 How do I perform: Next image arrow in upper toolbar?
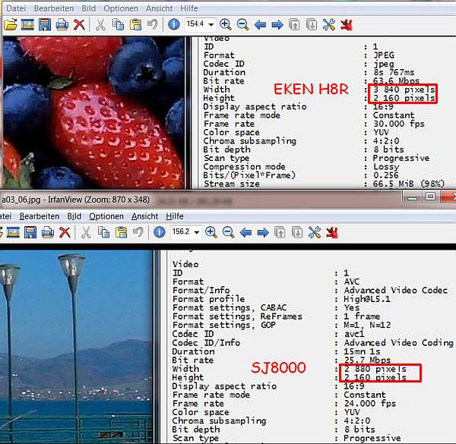(277, 25)
